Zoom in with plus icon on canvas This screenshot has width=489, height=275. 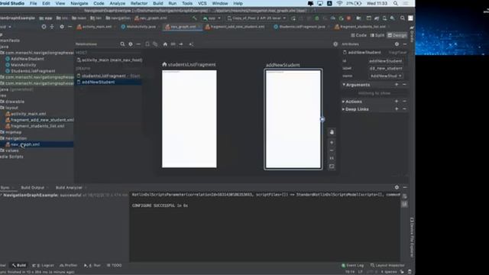pos(332,143)
